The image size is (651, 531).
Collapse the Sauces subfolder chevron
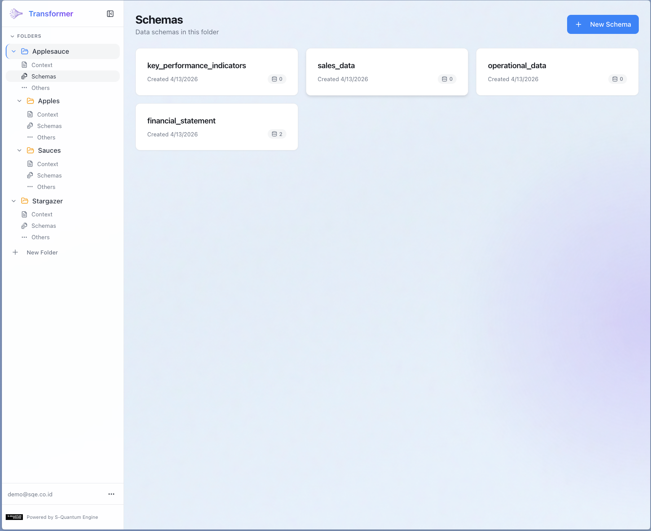[19, 150]
